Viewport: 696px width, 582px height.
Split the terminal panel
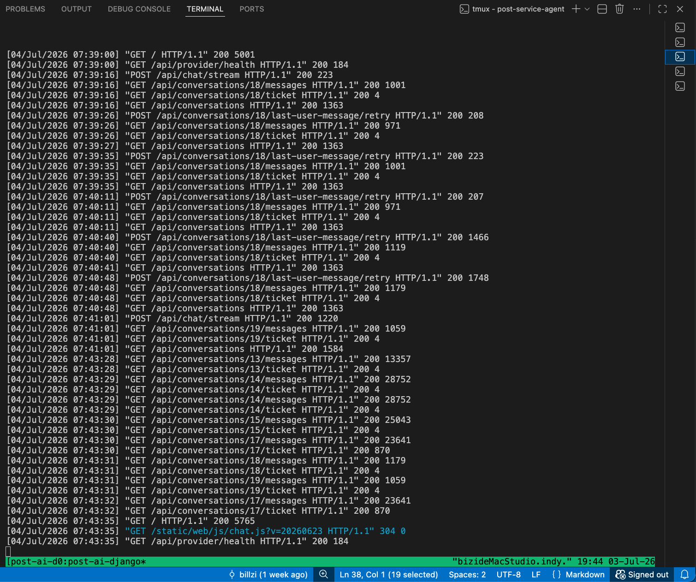coord(602,9)
